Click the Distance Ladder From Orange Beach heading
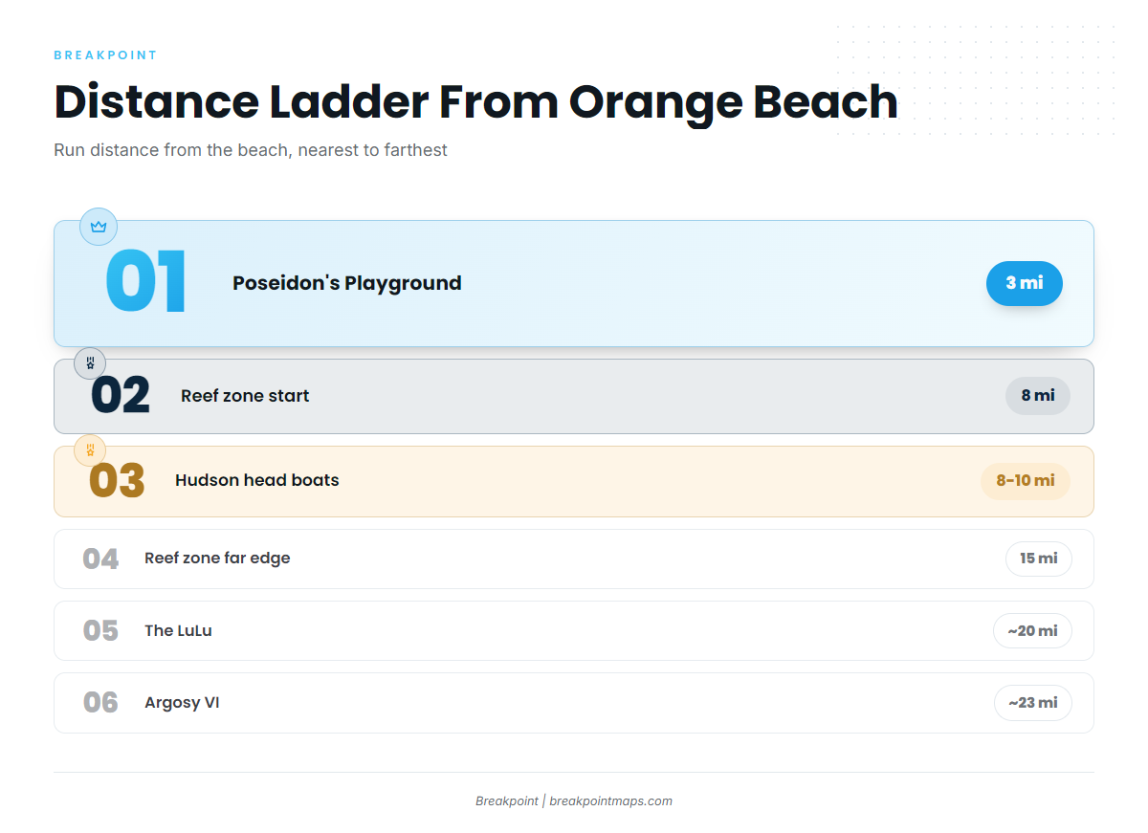This screenshot has width=1148, height=833. coord(475,102)
